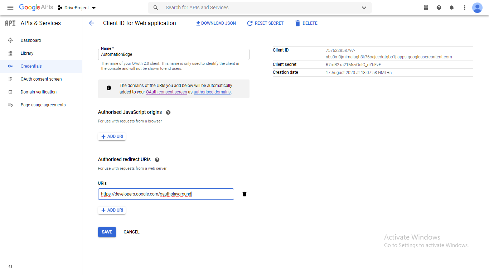489x275 pixels.
Task: Open the gift free trial icon
Action: click(426, 8)
